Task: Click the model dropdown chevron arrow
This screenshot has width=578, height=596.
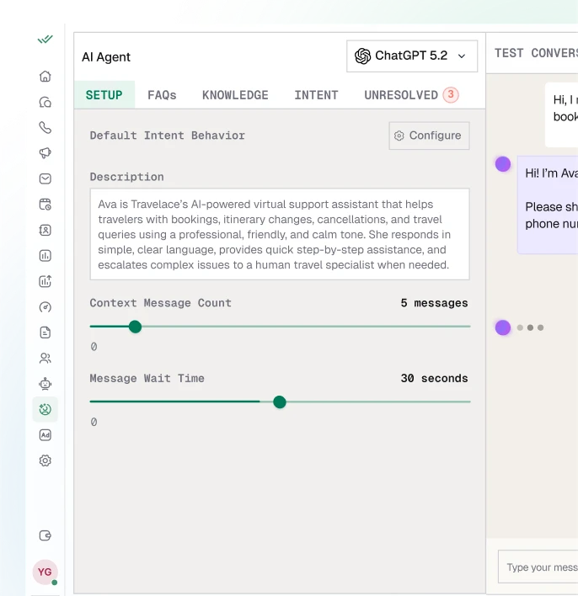Action: pyautogui.click(x=462, y=56)
